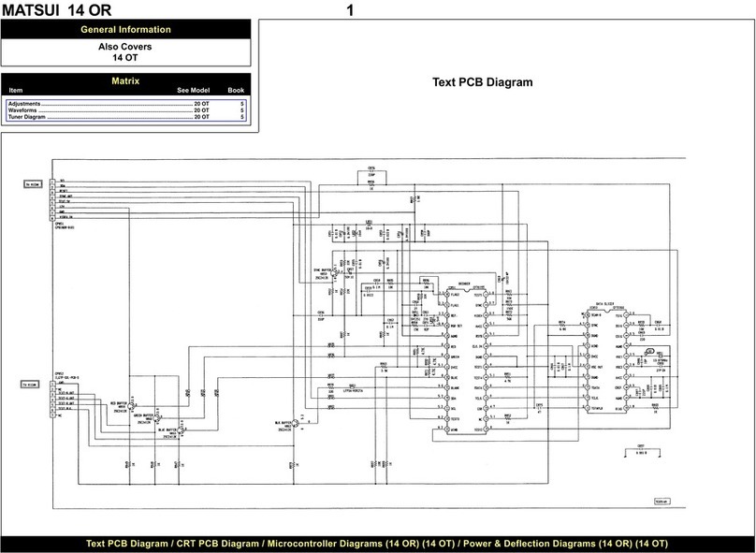
Task: Open the Waveforms entry in the Matrix
Action: click(x=126, y=110)
